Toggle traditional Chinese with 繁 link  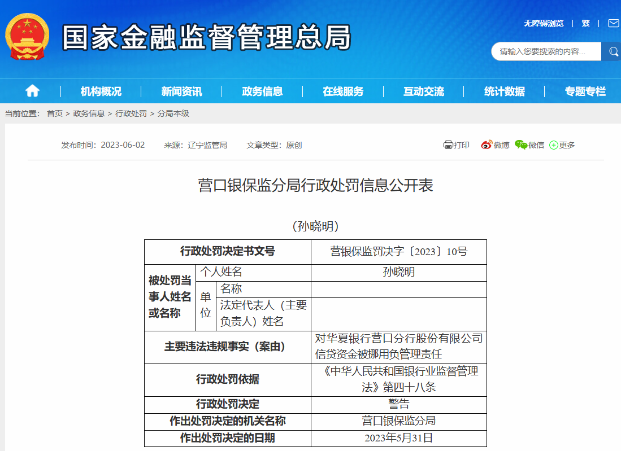[585, 23]
